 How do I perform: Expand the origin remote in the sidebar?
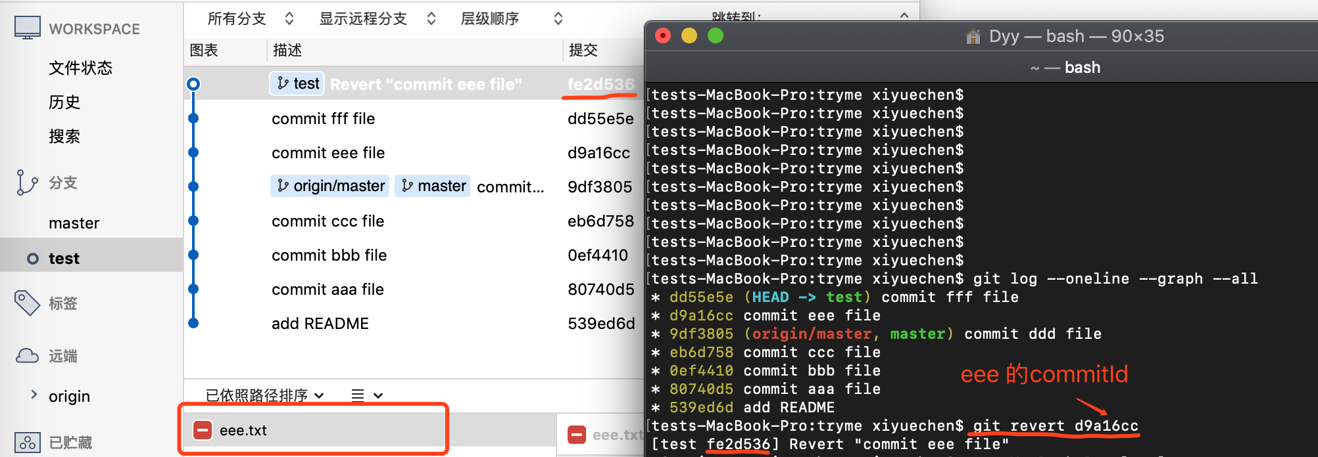[34, 394]
